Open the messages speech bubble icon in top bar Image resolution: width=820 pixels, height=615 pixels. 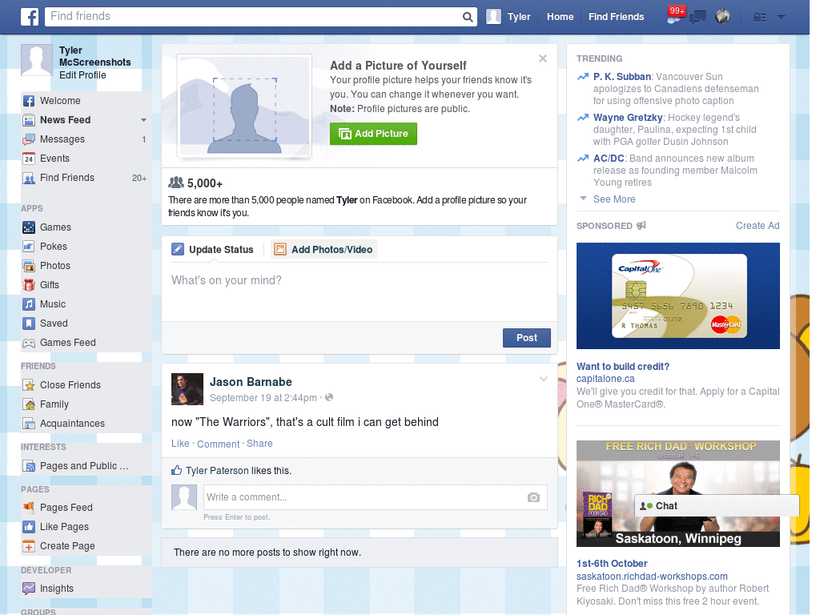click(x=697, y=18)
